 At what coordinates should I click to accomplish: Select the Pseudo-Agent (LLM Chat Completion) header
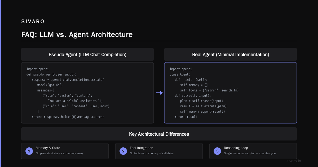87,54
